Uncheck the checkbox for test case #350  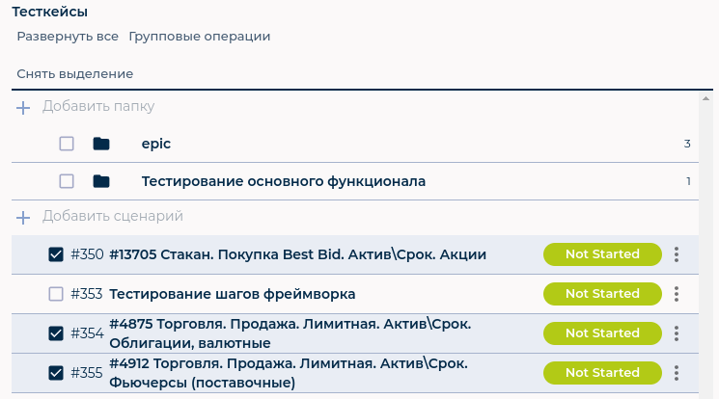coord(56,254)
